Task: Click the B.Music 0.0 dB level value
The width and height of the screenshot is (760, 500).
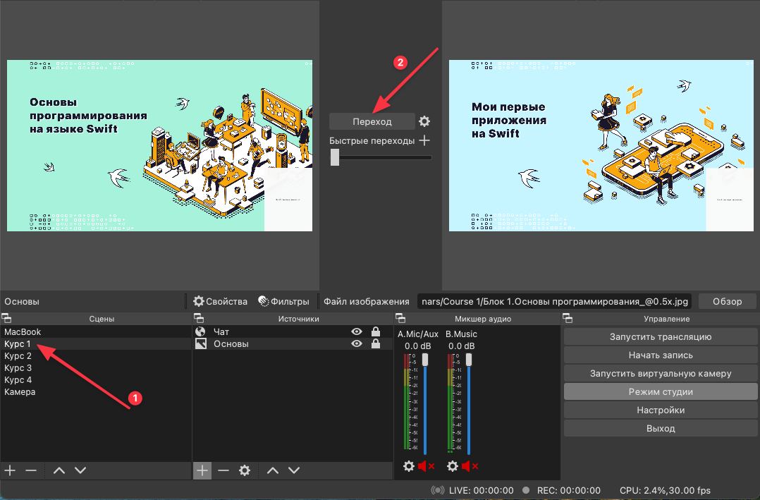Action: pos(461,346)
